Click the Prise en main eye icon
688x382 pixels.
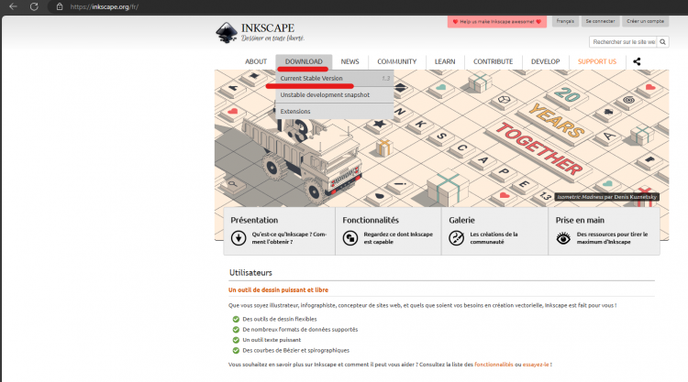pos(565,238)
